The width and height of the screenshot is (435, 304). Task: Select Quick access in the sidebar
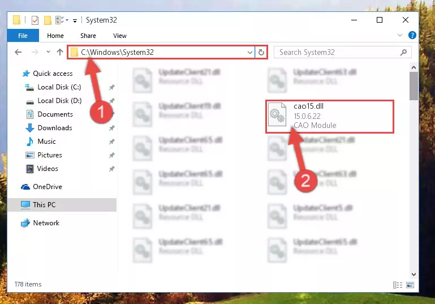click(53, 73)
